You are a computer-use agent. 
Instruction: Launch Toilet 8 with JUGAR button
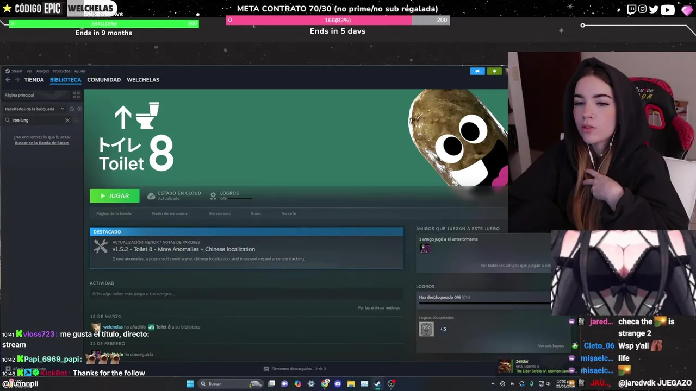(114, 196)
